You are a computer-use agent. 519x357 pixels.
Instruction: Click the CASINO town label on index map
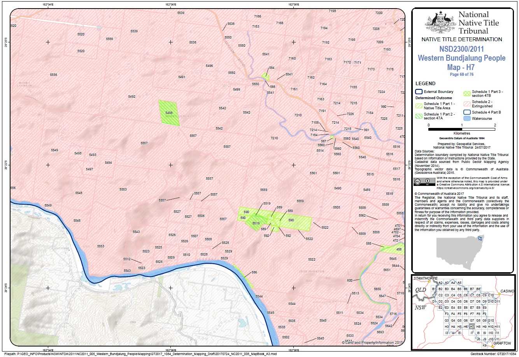507,291
